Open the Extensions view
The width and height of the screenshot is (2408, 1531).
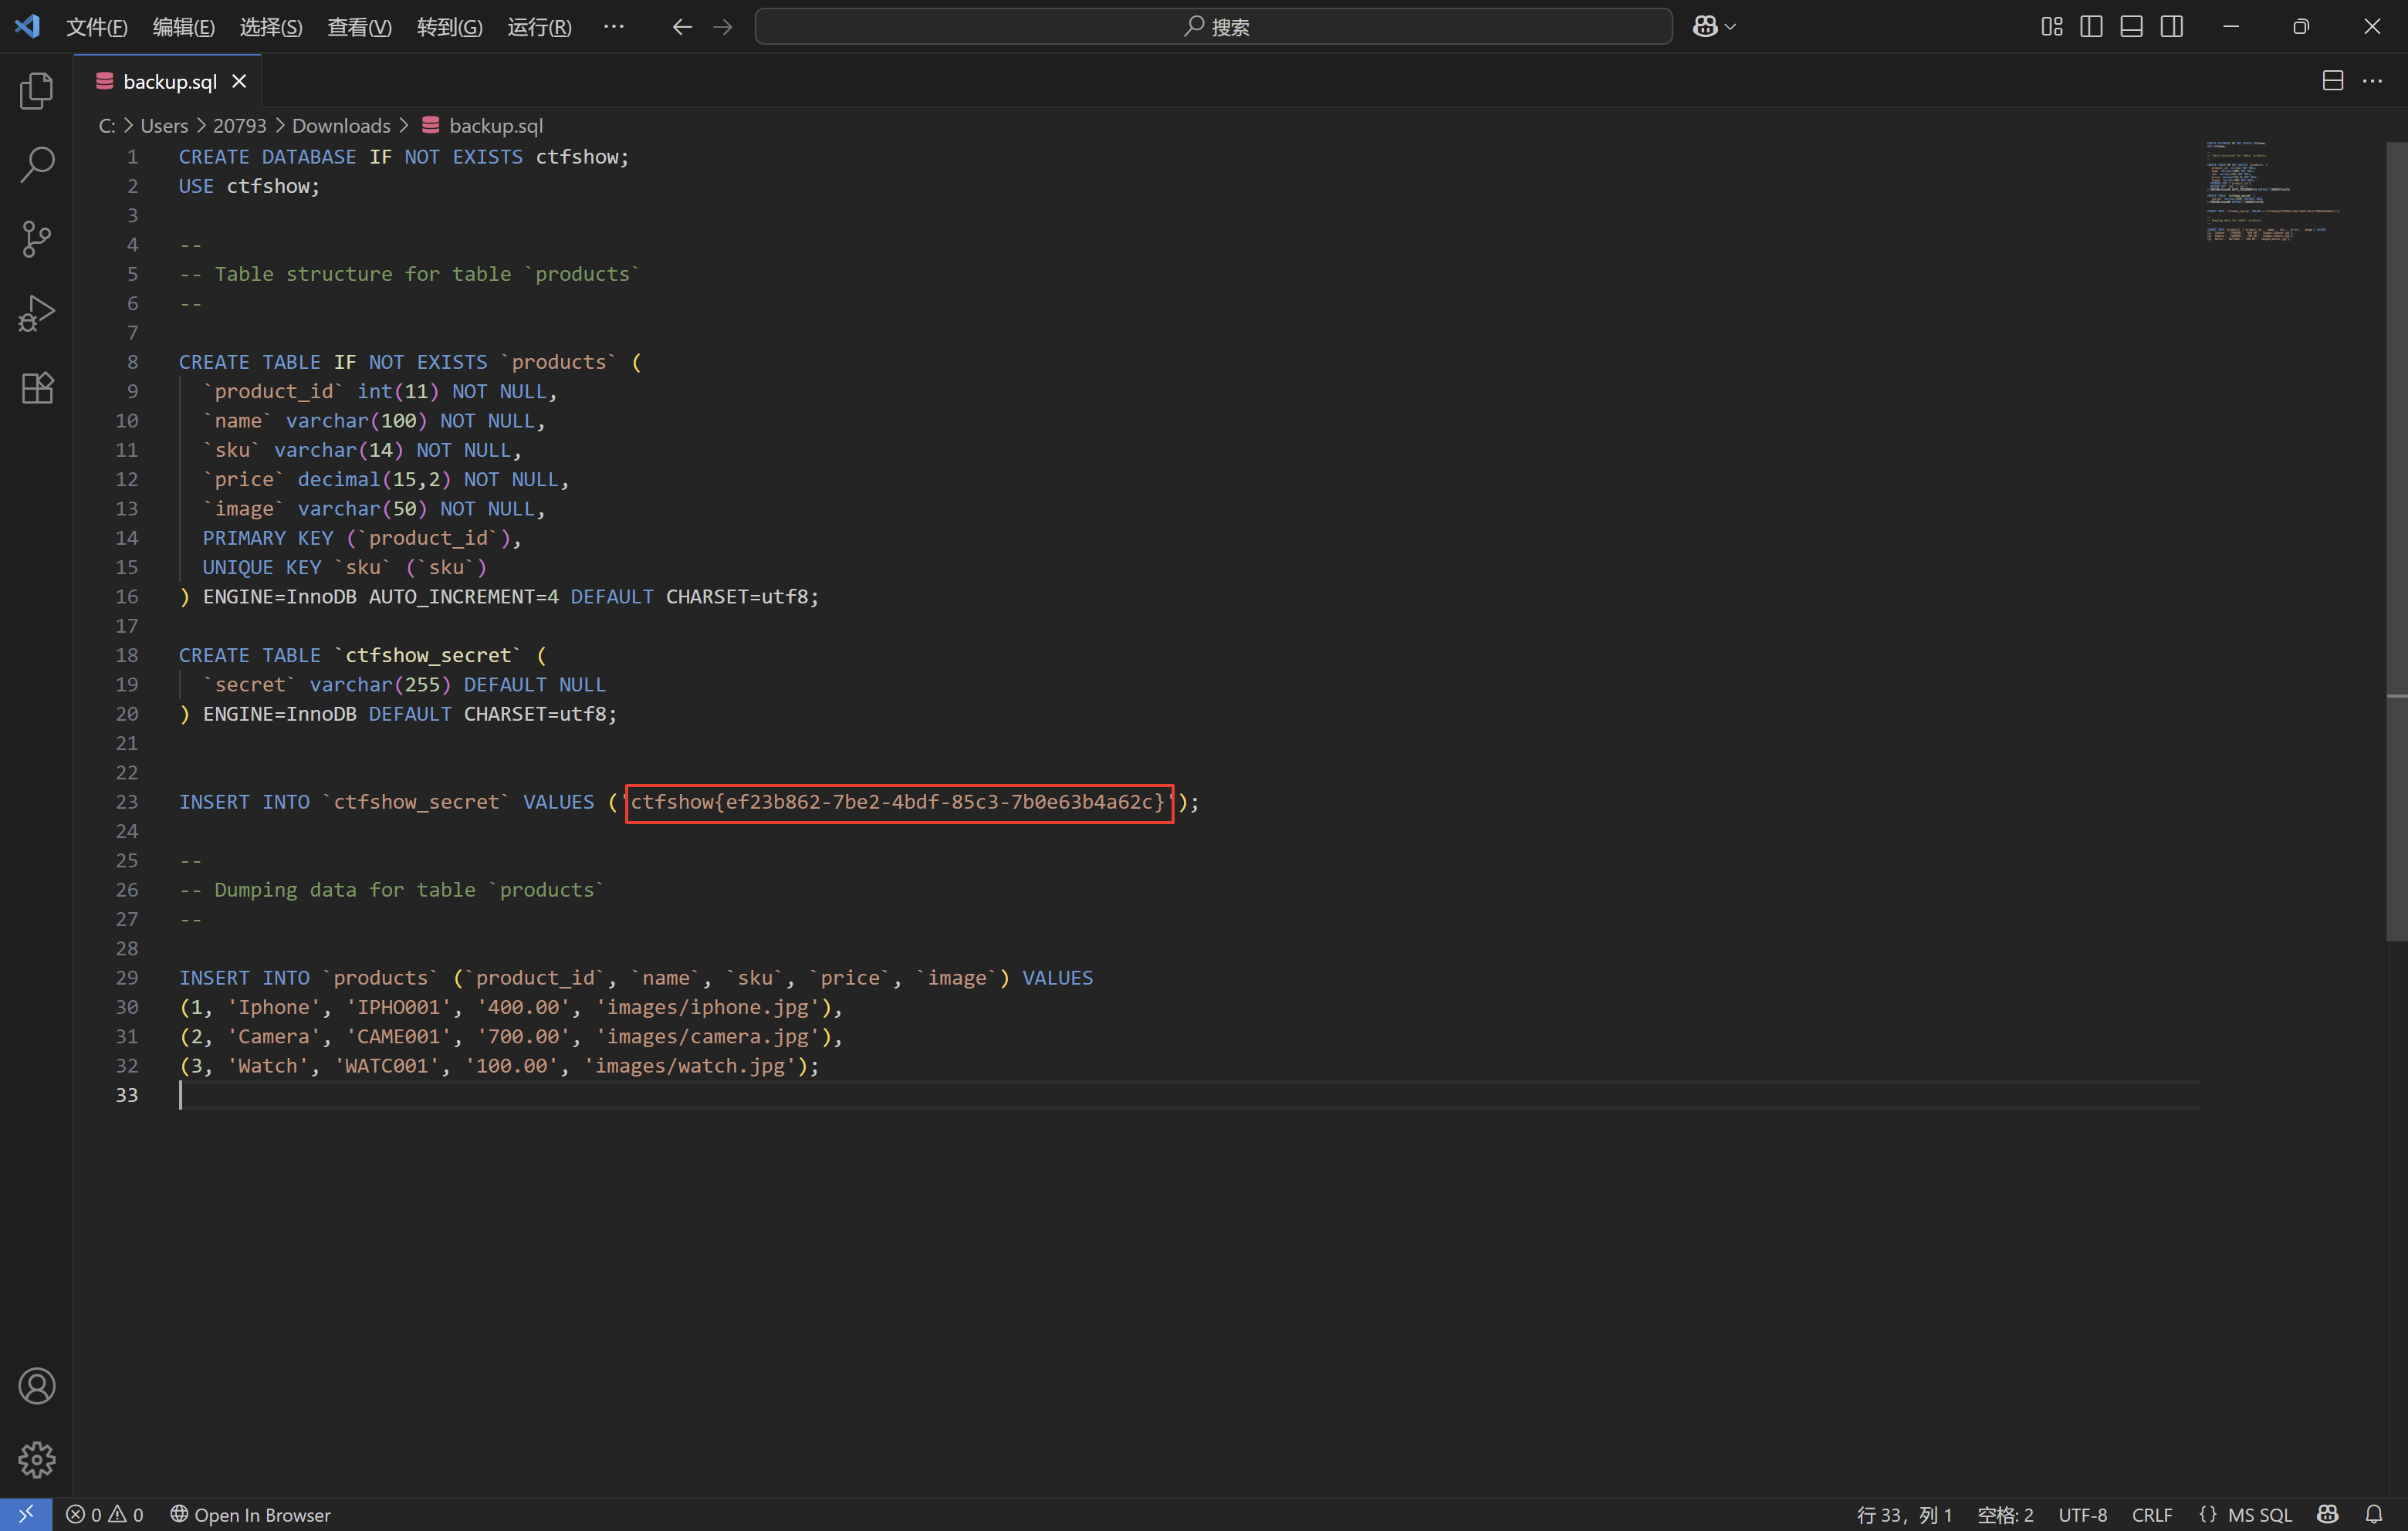tap(37, 387)
